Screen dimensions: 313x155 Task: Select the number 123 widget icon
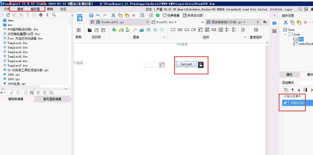coord(214,30)
